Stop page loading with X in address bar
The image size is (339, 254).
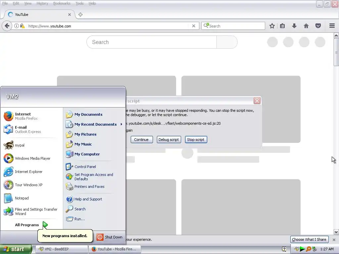point(194,26)
